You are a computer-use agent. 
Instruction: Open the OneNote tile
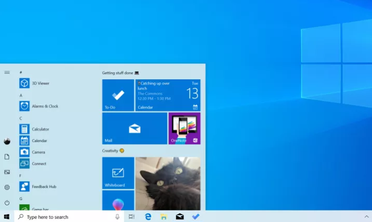[184, 128]
